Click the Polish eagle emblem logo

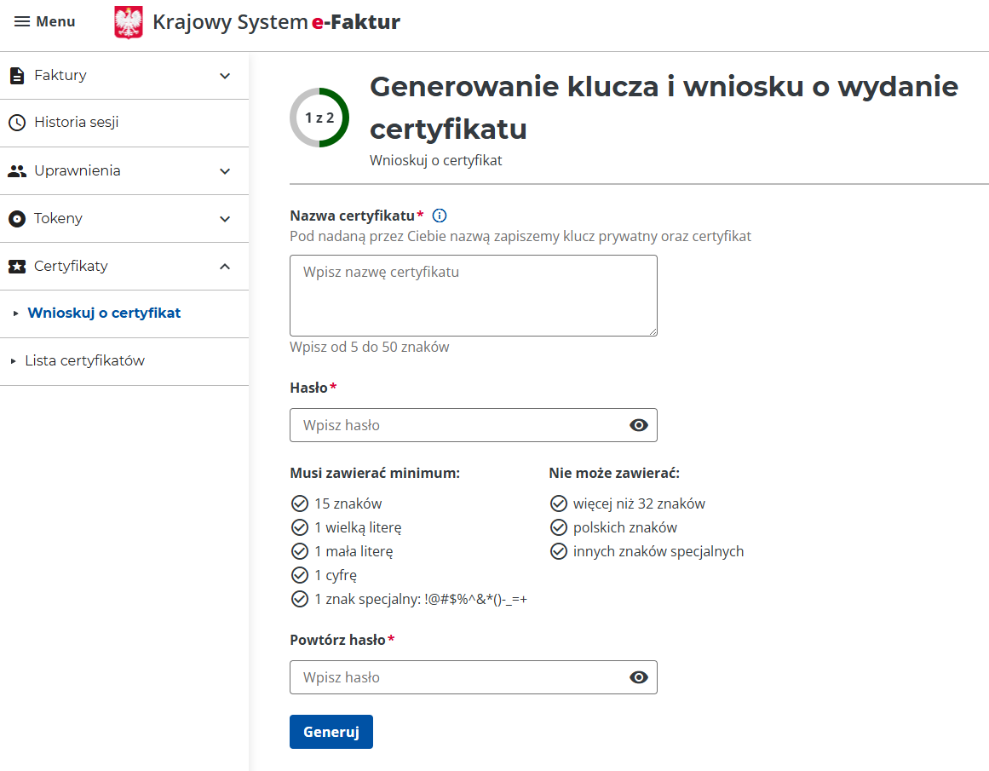129,22
